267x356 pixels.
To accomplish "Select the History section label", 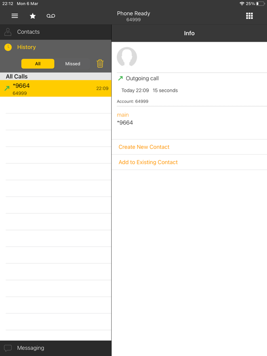I will point(26,47).
